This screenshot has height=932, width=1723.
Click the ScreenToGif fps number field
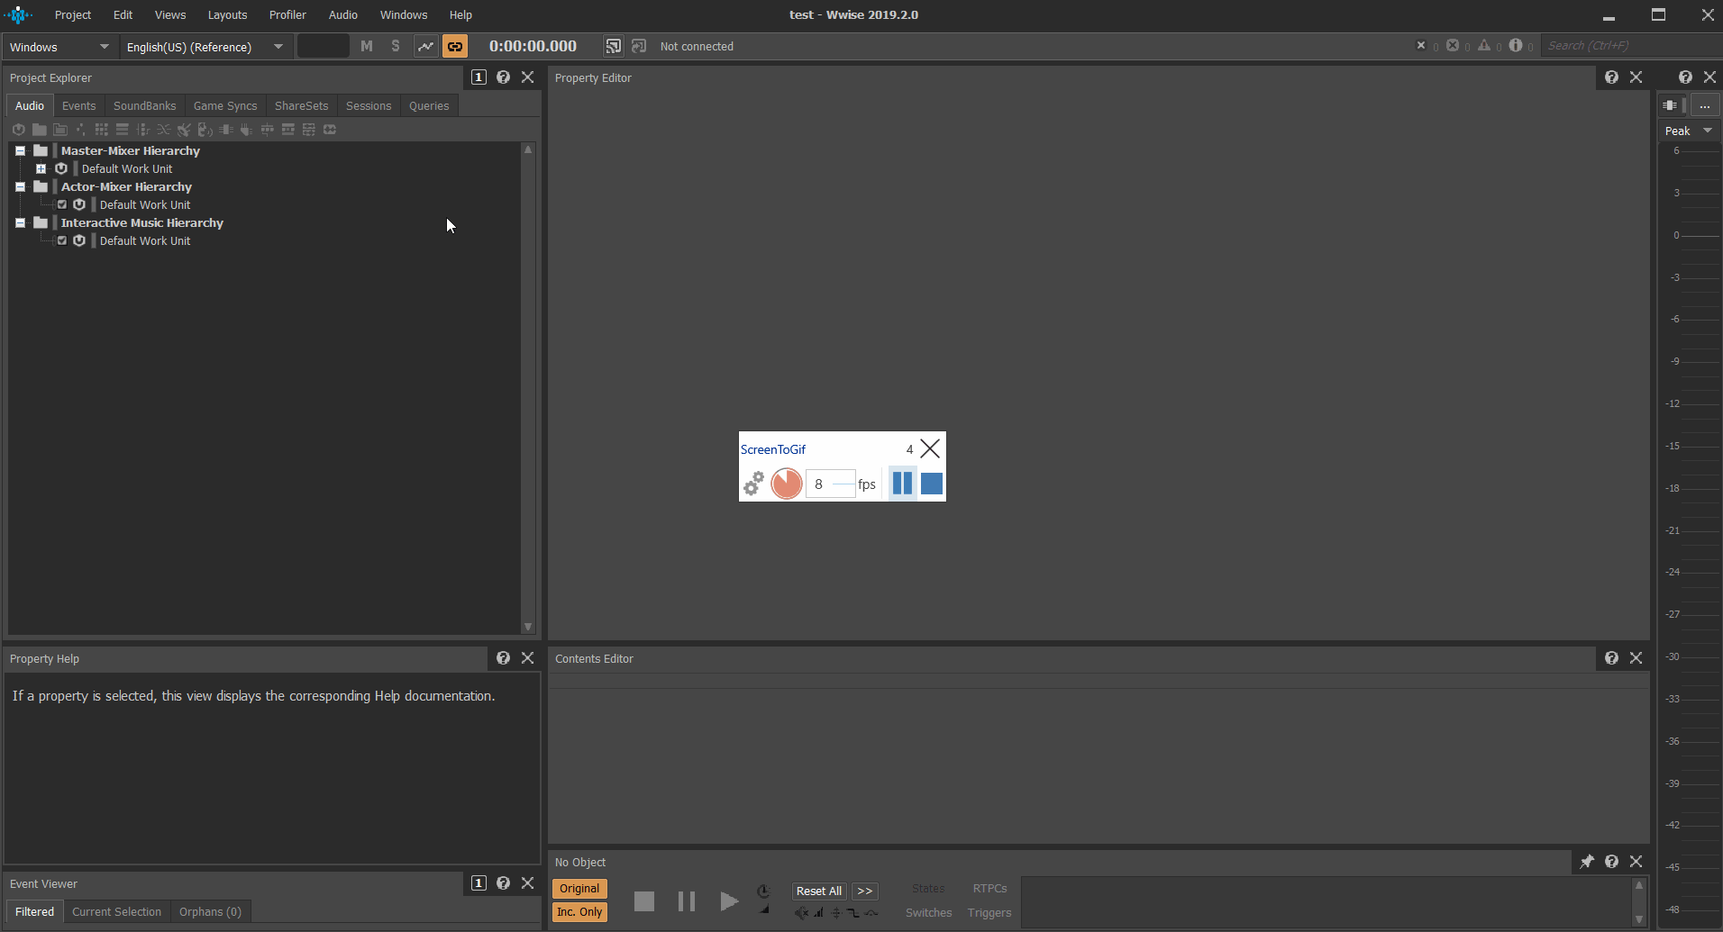pos(830,484)
